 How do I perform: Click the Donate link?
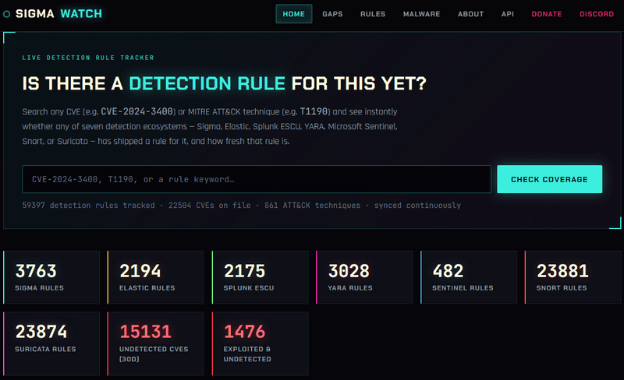(547, 14)
